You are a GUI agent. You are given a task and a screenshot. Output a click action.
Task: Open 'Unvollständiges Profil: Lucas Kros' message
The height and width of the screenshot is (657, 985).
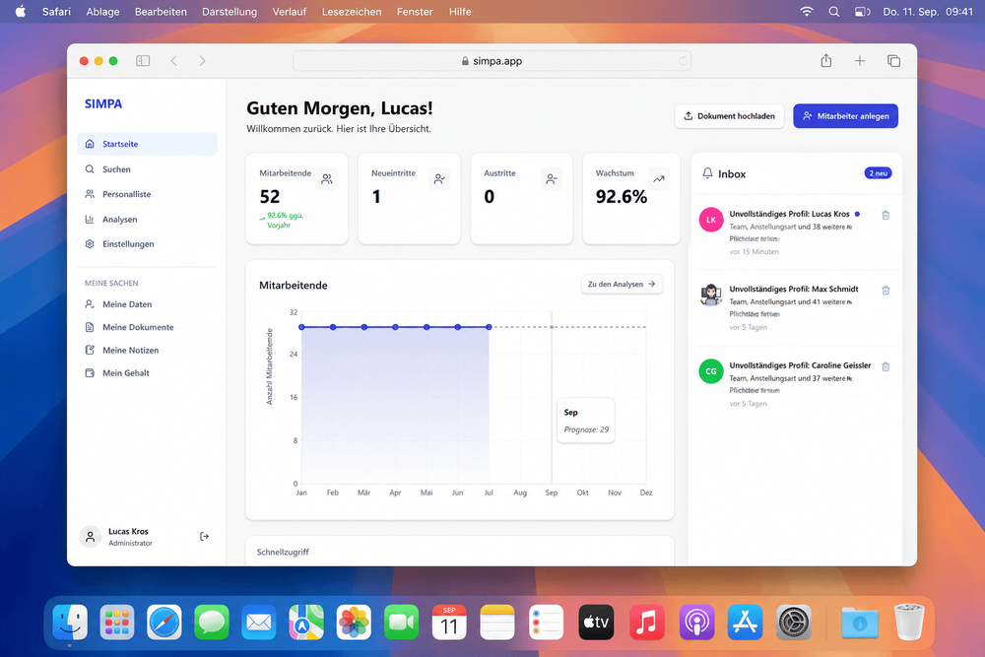point(789,214)
